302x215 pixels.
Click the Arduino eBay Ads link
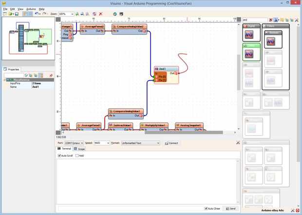[x=273, y=211]
